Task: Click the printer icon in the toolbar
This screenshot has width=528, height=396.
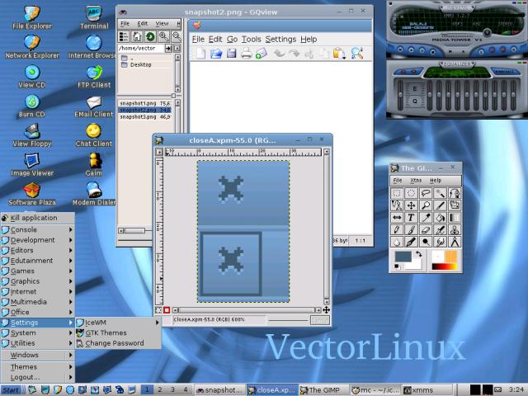Action: coord(246,53)
